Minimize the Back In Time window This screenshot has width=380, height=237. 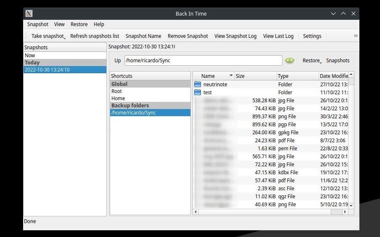(x=333, y=13)
